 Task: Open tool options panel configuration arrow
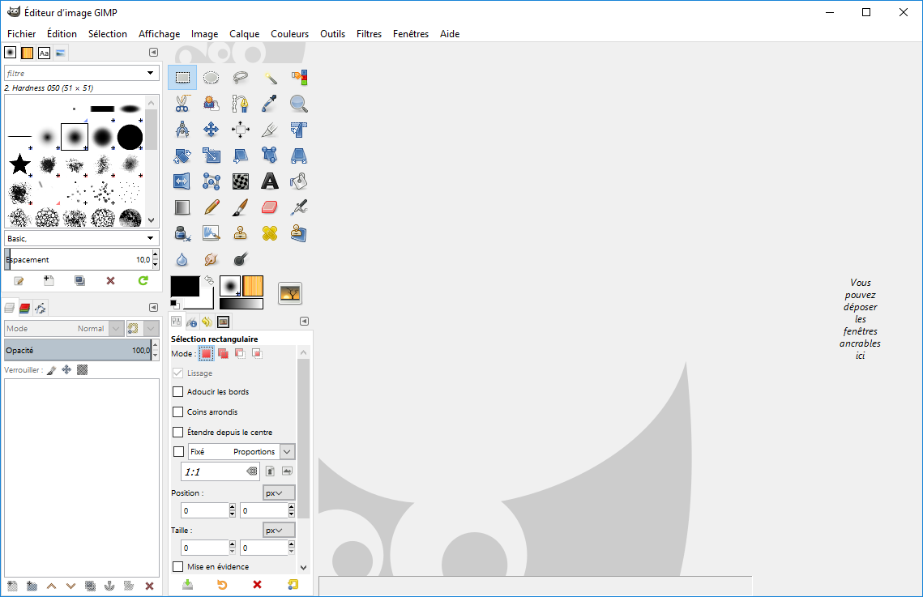[305, 321]
